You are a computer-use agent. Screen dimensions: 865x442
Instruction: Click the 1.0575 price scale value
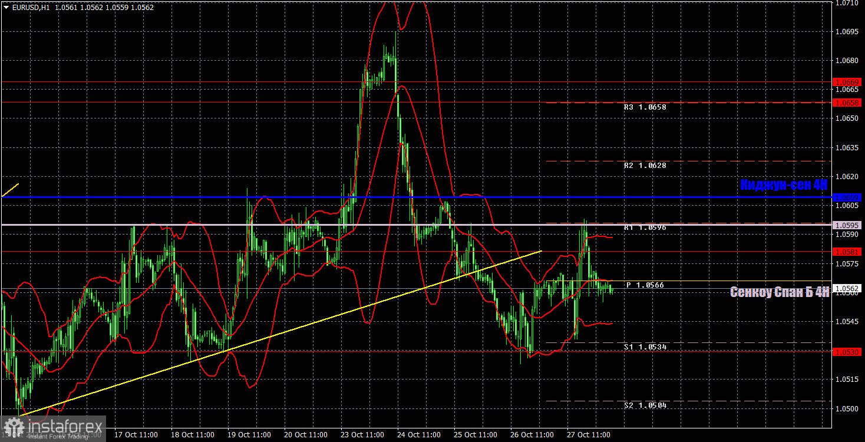(848, 263)
